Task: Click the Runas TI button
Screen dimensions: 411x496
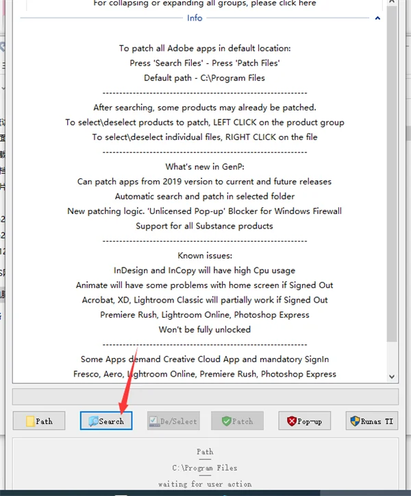Action: pyautogui.click(x=372, y=421)
